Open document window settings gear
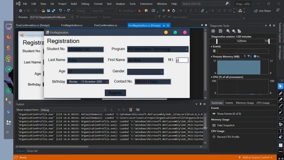Viewport: 284px width, 160px height. pos(206,25)
